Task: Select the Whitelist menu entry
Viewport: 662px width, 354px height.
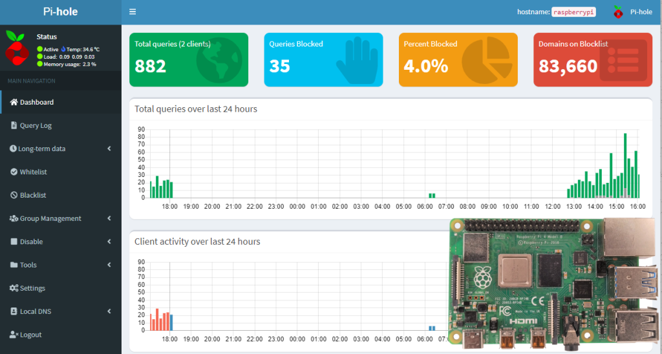Action: 61,172
